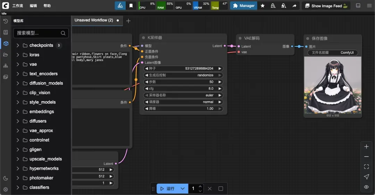Open the templates tree sidebar icon
This screenshot has width=375, height=195.
click(x=6, y=66)
